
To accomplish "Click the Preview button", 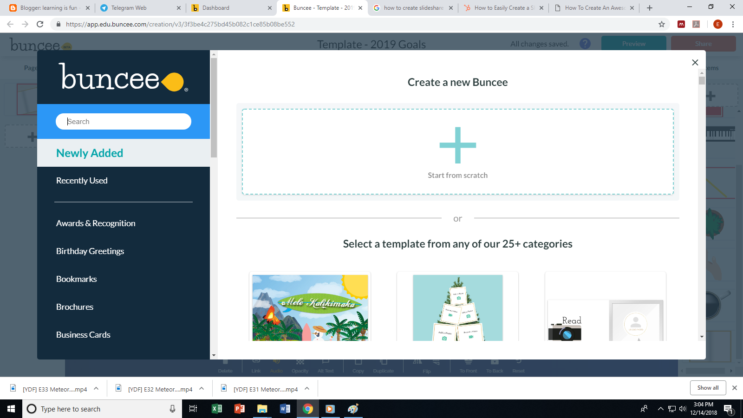I will (x=633, y=43).
